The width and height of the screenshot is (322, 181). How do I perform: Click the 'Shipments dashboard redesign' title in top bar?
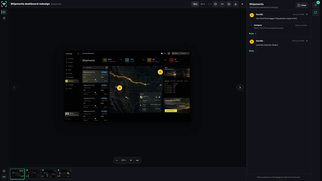click(x=30, y=4)
